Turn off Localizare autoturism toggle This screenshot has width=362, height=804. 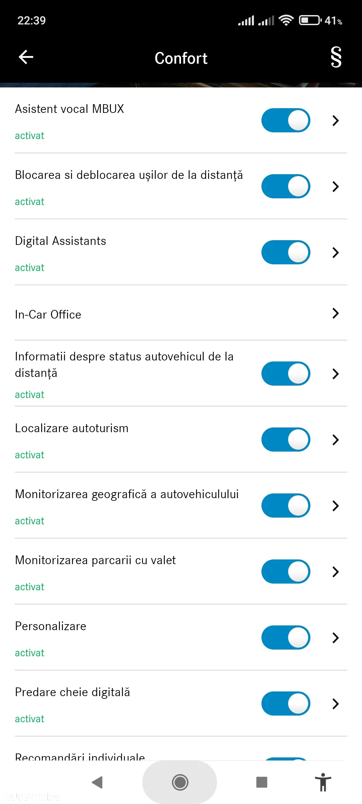pyautogui.click(x=286, y=440)
